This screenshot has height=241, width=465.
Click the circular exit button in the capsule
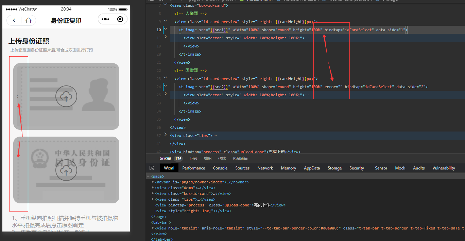(120, 19)
